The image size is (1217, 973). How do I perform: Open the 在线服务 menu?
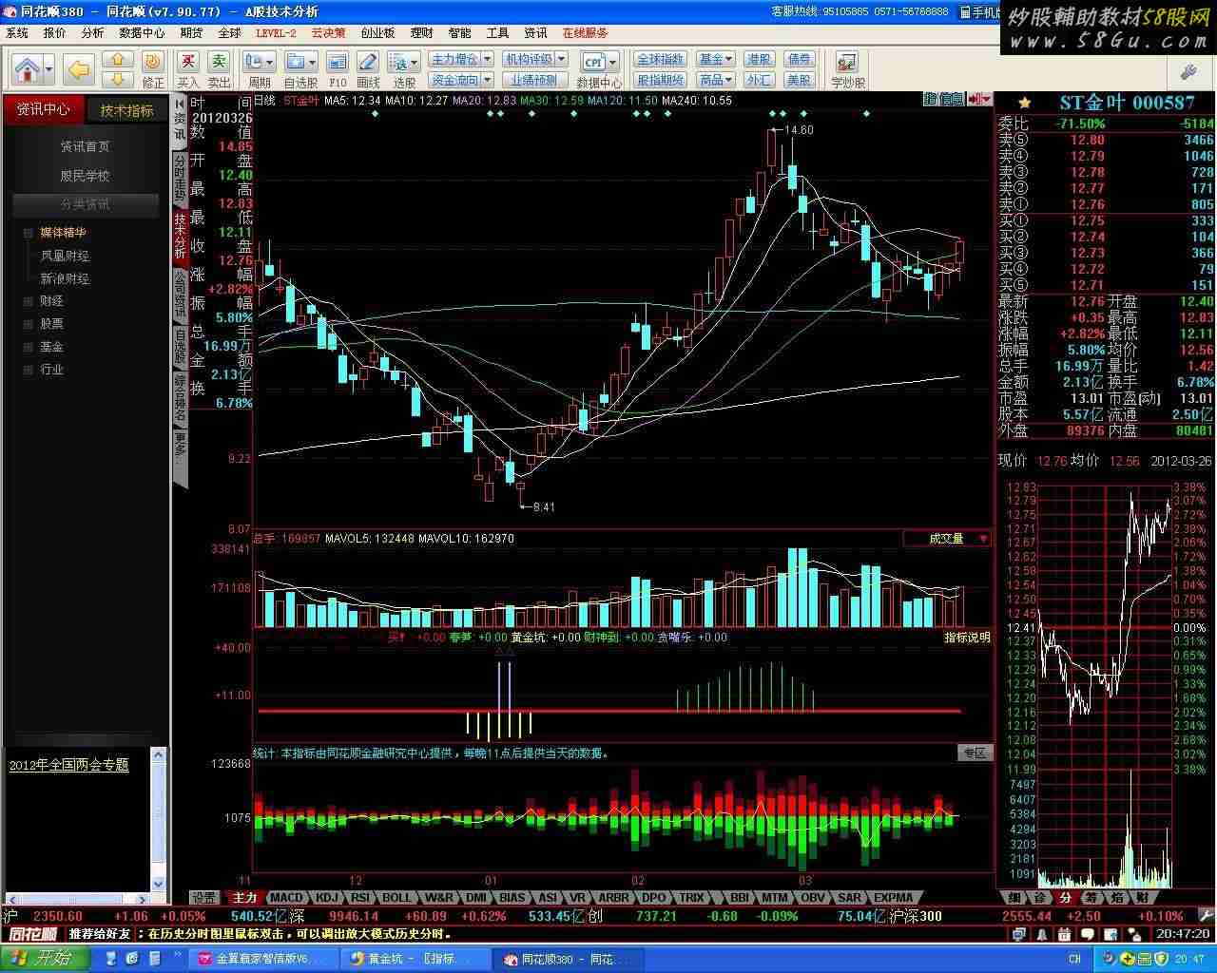click(585, 33)
